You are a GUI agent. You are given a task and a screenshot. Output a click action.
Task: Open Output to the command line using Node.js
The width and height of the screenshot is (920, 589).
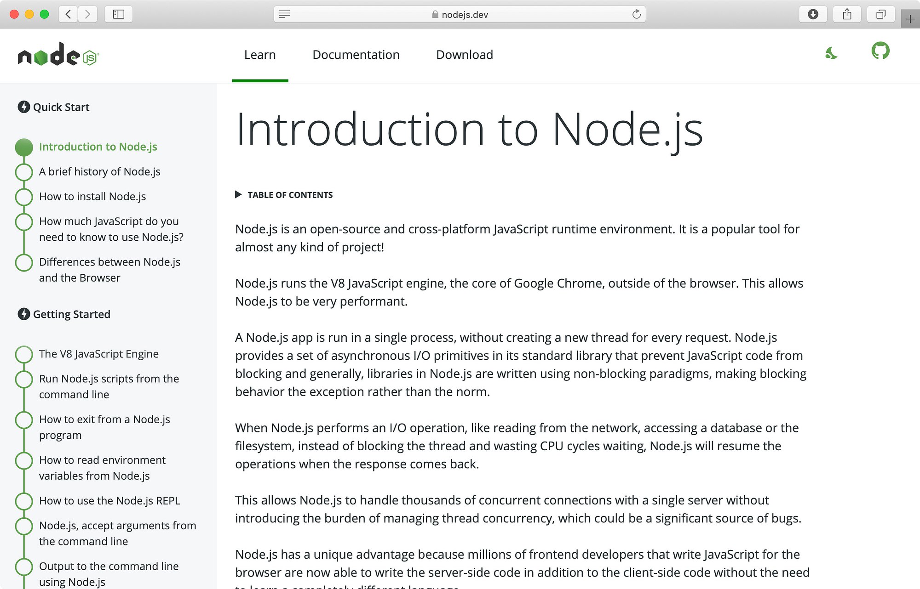(109, 574)
